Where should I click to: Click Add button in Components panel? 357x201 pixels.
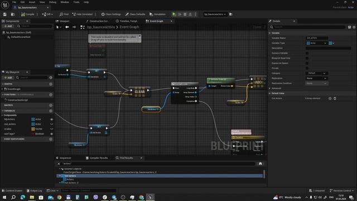tap(8, 26)
